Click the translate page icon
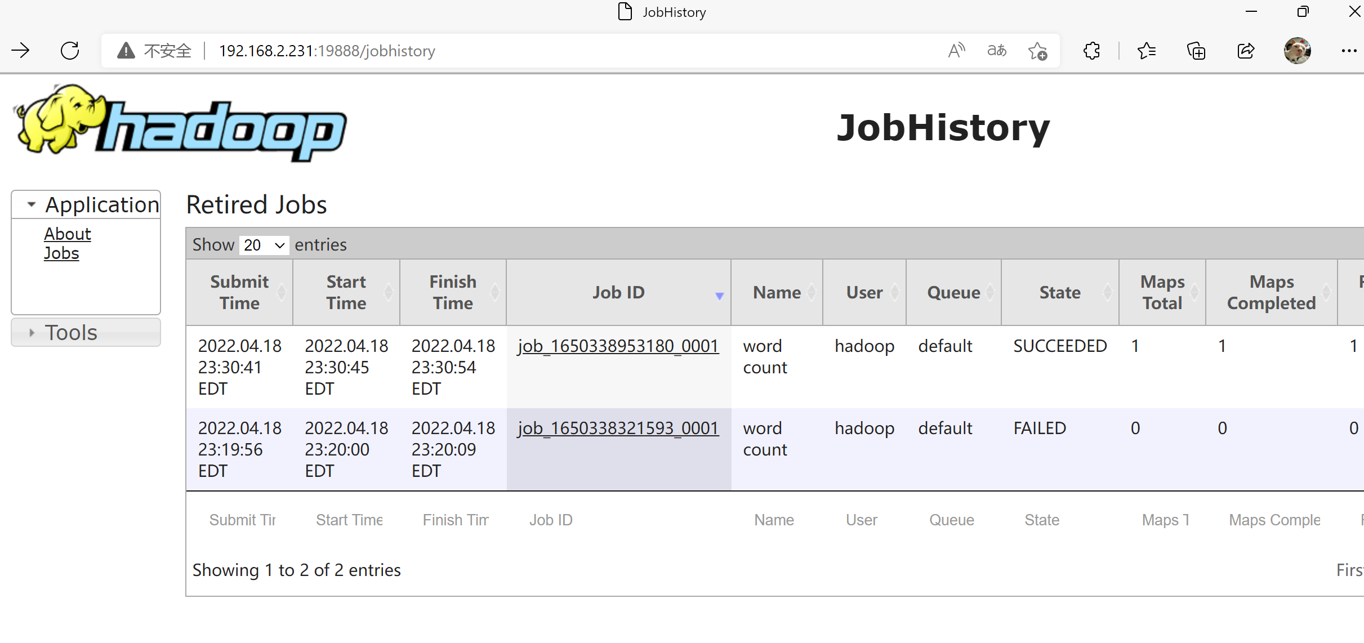1364x643 pixels. (x=996, y=51)
